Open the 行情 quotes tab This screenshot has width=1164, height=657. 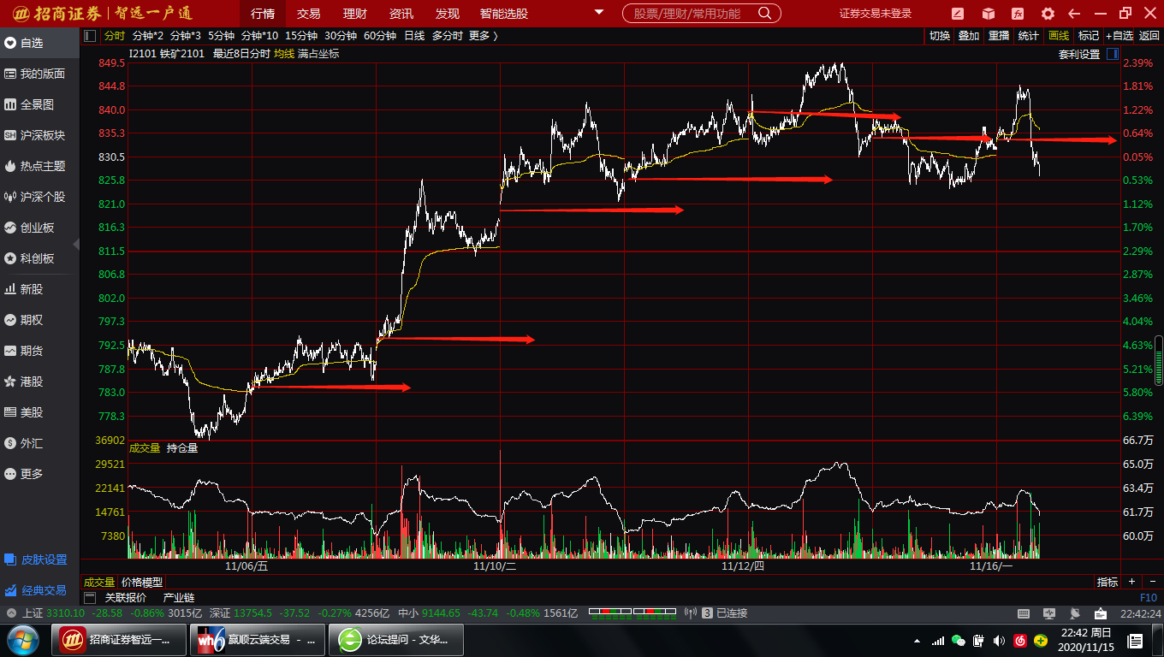coord(263,14)
